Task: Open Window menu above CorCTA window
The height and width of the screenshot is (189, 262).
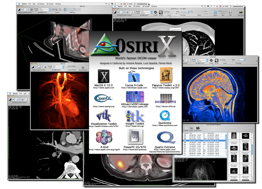Action: [154, 6]
